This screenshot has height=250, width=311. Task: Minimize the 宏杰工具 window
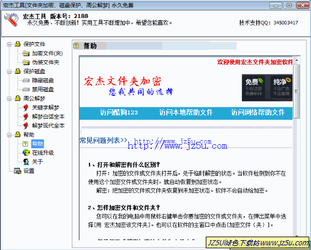tap(276, 5)
